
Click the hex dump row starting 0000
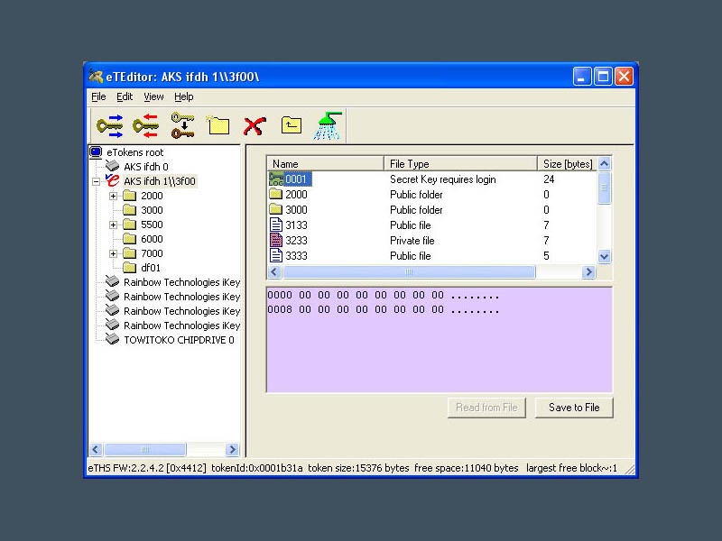click(x=383, y=296)
